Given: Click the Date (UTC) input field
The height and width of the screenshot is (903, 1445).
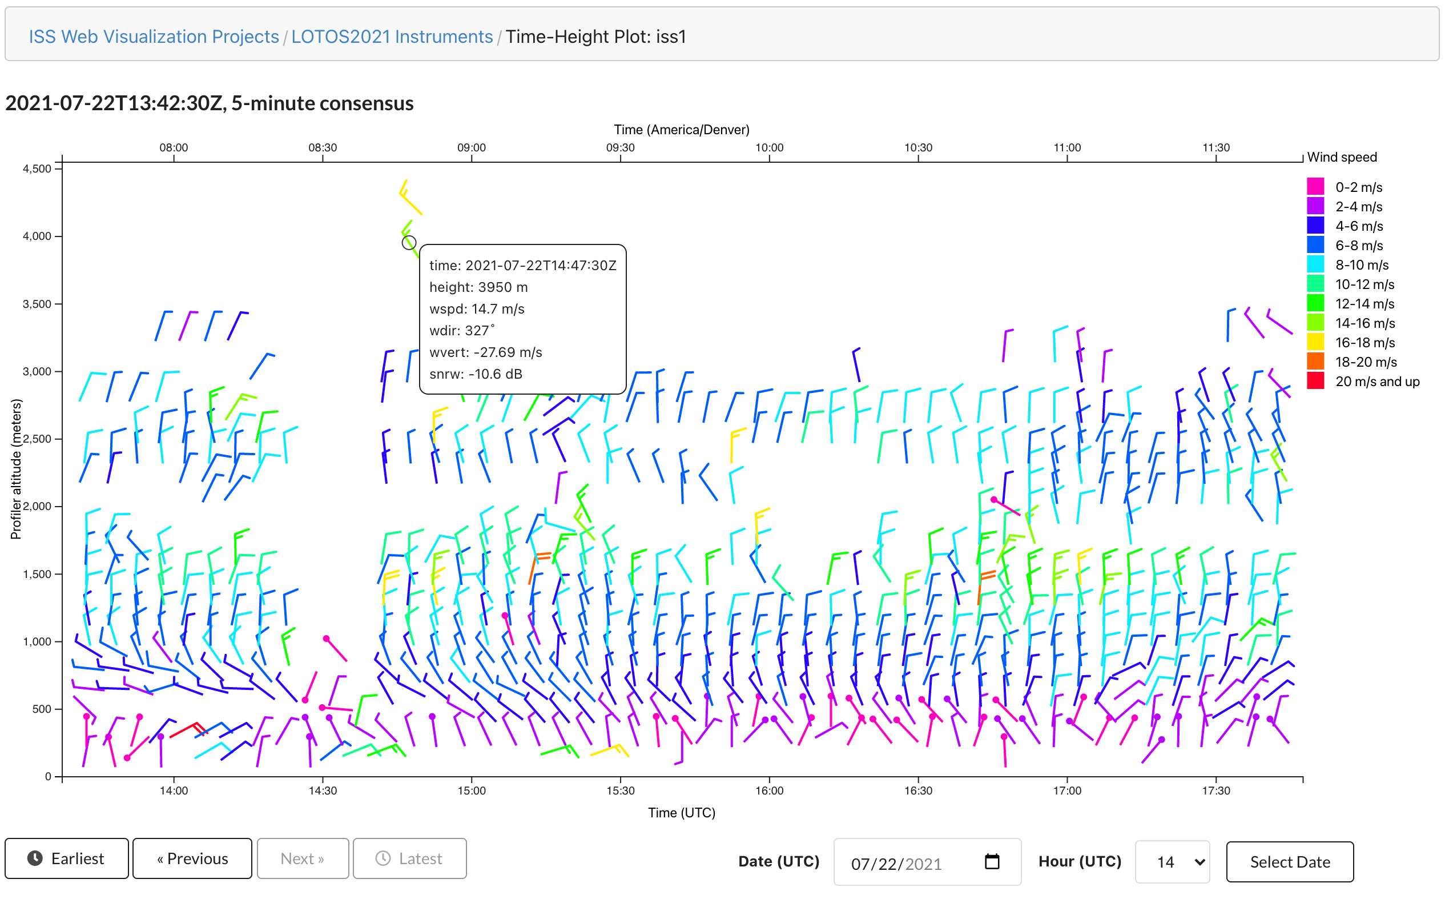Looking at the screenshot, I should 907,863.
